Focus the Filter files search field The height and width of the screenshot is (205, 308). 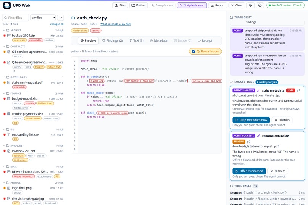pos(16,18)
